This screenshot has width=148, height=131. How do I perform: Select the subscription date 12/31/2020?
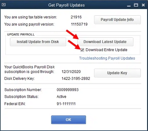(71, 72)
